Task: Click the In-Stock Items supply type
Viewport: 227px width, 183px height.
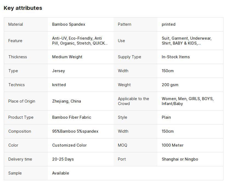Action: 176,57
